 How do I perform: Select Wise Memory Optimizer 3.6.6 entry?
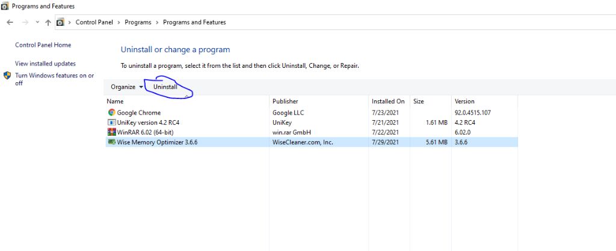[x=157, y=142]
